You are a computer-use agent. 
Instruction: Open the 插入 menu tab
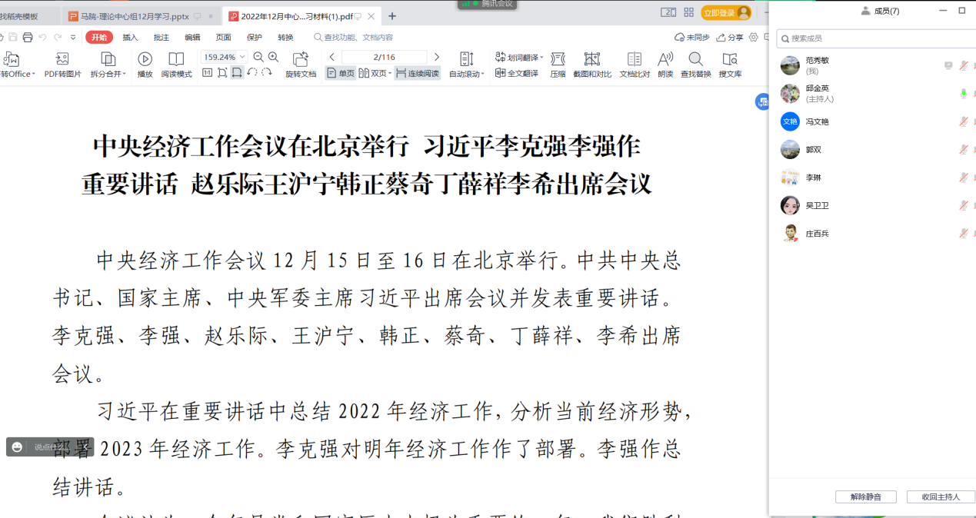point(130,37)
